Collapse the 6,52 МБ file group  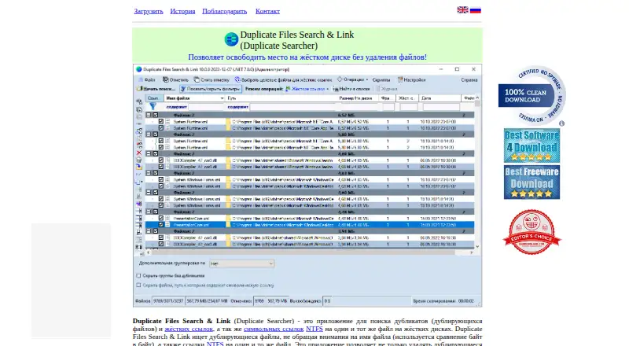pyautogui.click(x=148, y=115)
